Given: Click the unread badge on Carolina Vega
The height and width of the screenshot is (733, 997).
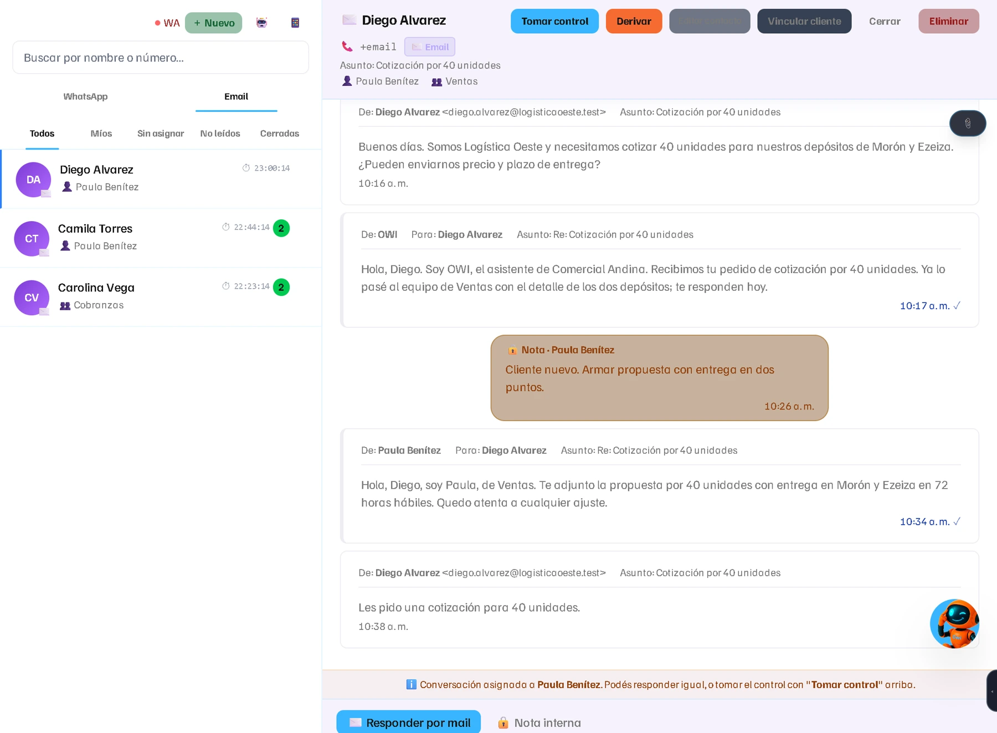Looking at the screenshot, I should 281,287.
